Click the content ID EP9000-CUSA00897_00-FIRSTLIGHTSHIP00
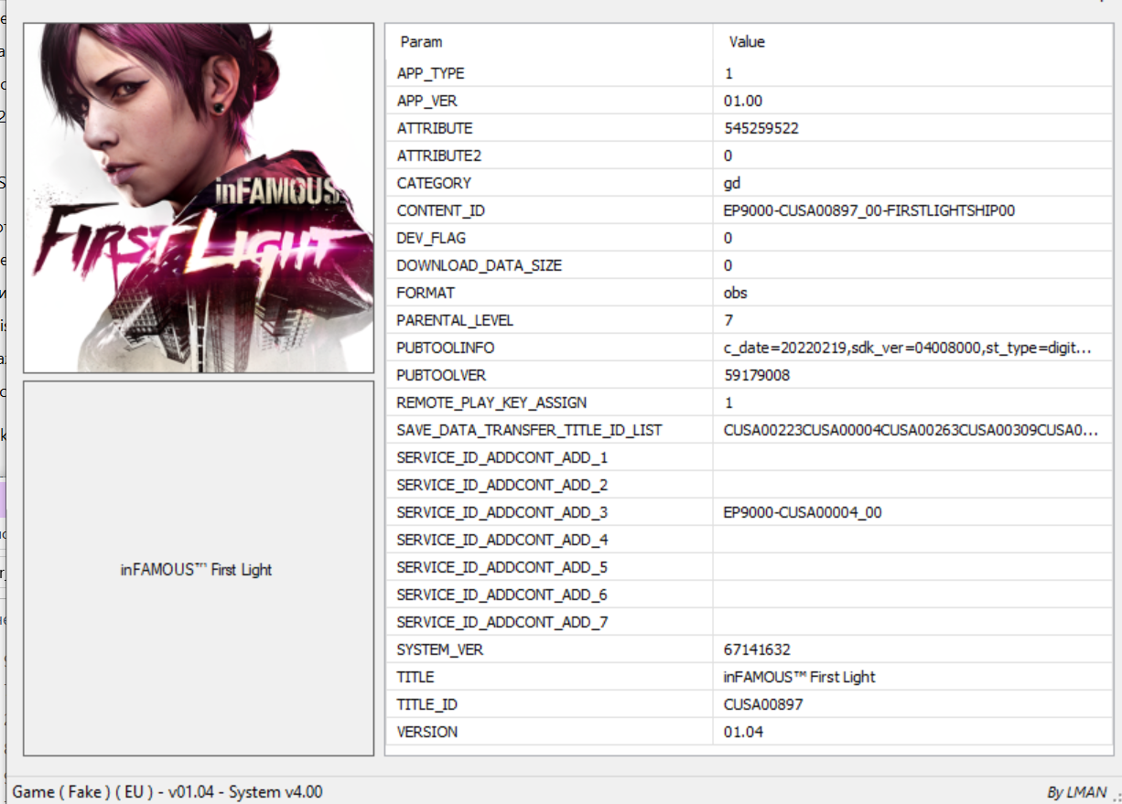 (868, 210)
